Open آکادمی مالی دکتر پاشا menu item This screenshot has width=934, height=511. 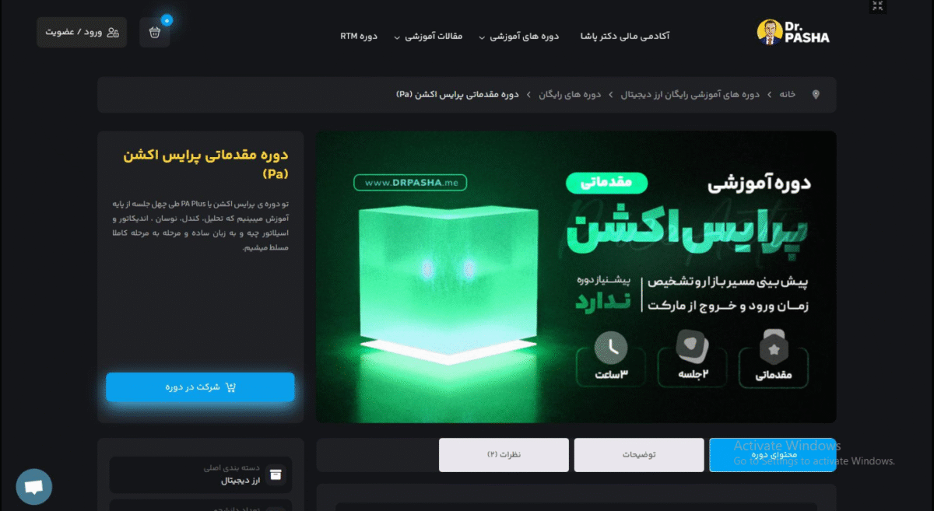[625, 37]
